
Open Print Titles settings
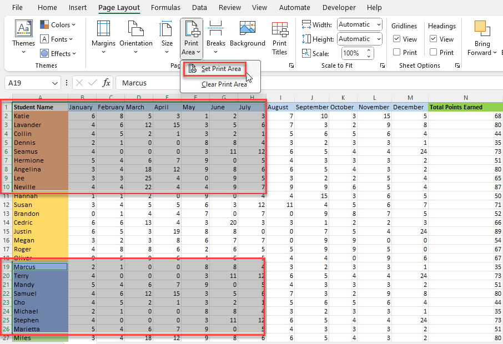pyautogui.click(x=279, y=38)
